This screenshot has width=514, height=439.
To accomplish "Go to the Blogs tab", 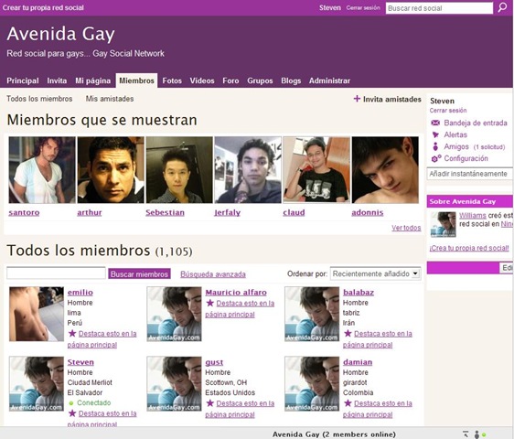I will [x=291, y=80].
